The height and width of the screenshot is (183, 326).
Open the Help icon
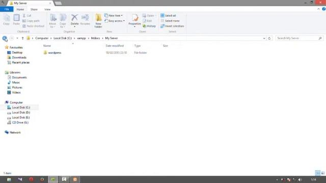pyautogui.click(x=324, y=9)
